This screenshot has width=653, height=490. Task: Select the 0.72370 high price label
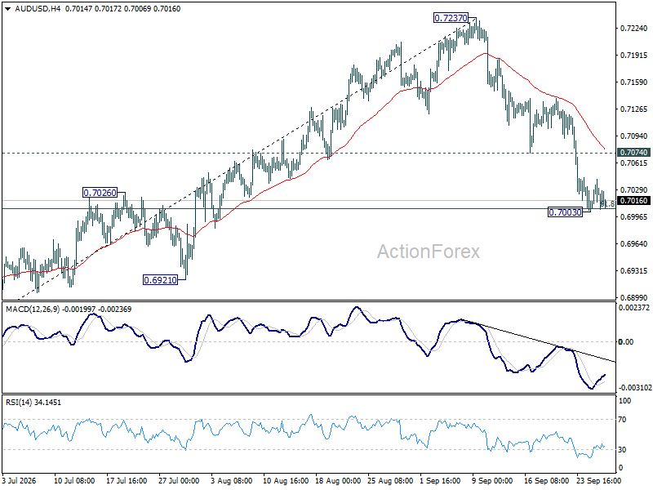[451, 18]
